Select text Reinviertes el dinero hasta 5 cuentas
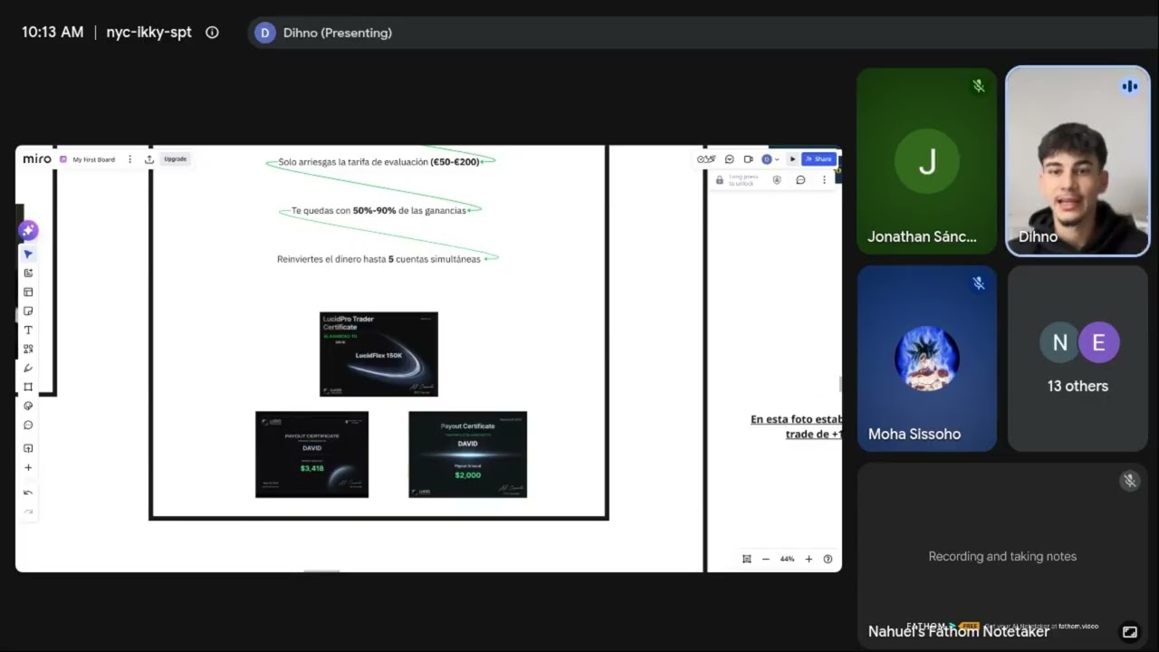1159x652 pixels. click(378, 259)
